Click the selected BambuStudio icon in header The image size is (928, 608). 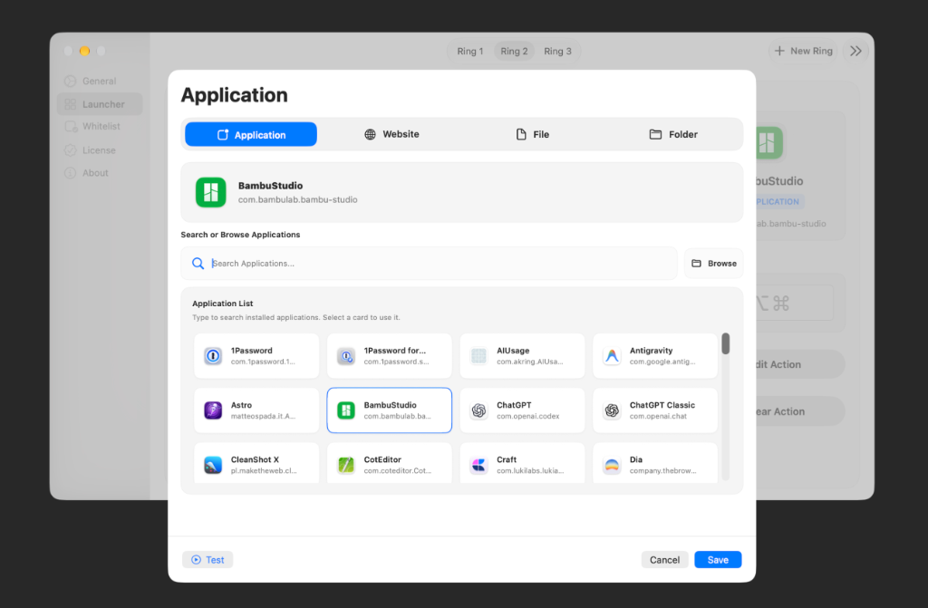tap(210, 192)
